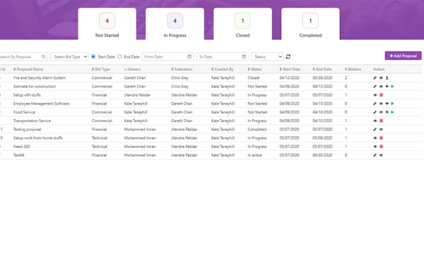Click the plus icon for Employee Management Software

click(x=387, y=104)
